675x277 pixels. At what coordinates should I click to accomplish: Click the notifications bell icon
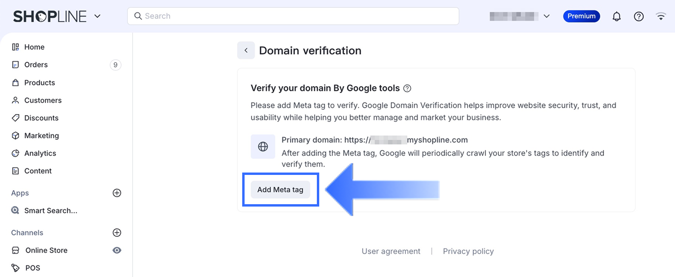(616, 16)
